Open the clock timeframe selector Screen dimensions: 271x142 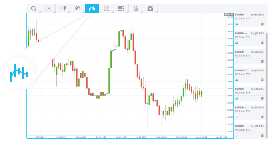tap(48, 8)
